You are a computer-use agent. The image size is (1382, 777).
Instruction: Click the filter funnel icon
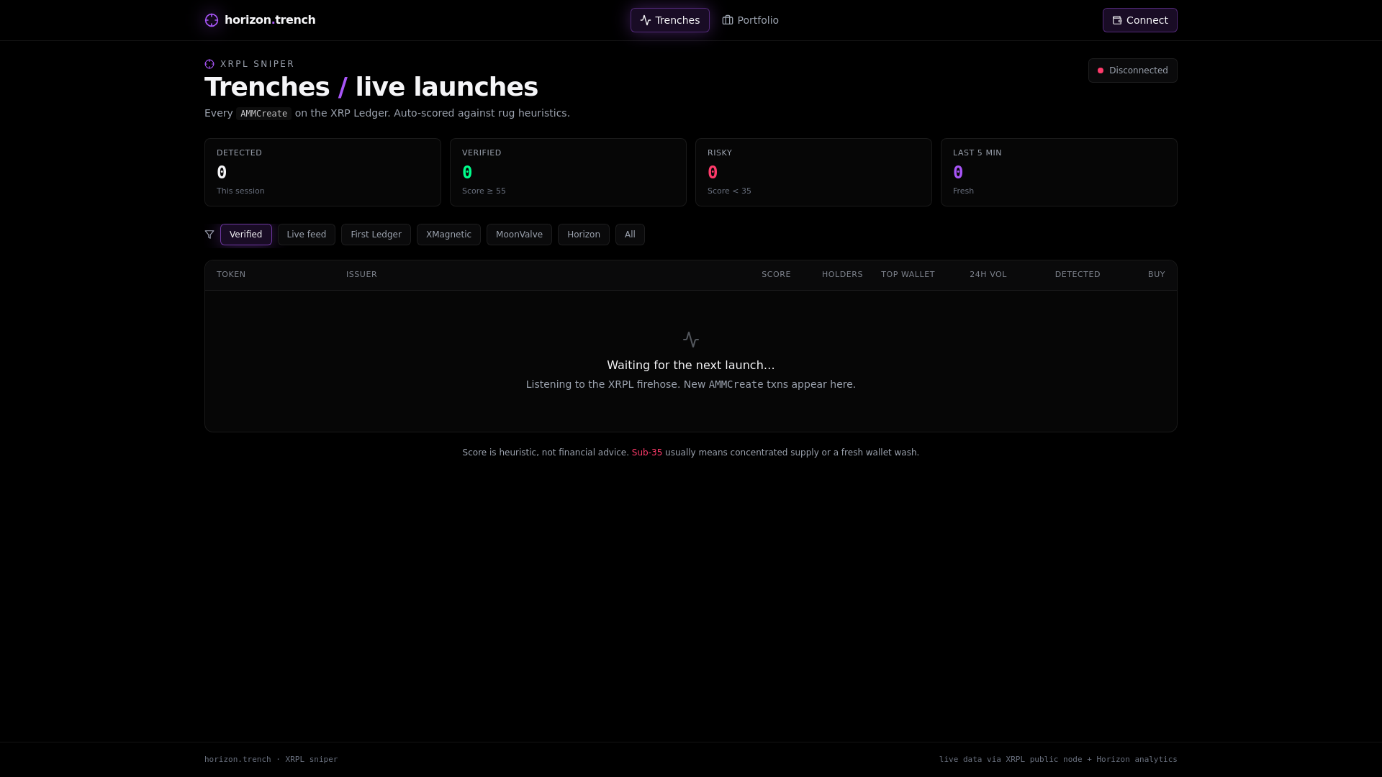click(x=209, y=235)
